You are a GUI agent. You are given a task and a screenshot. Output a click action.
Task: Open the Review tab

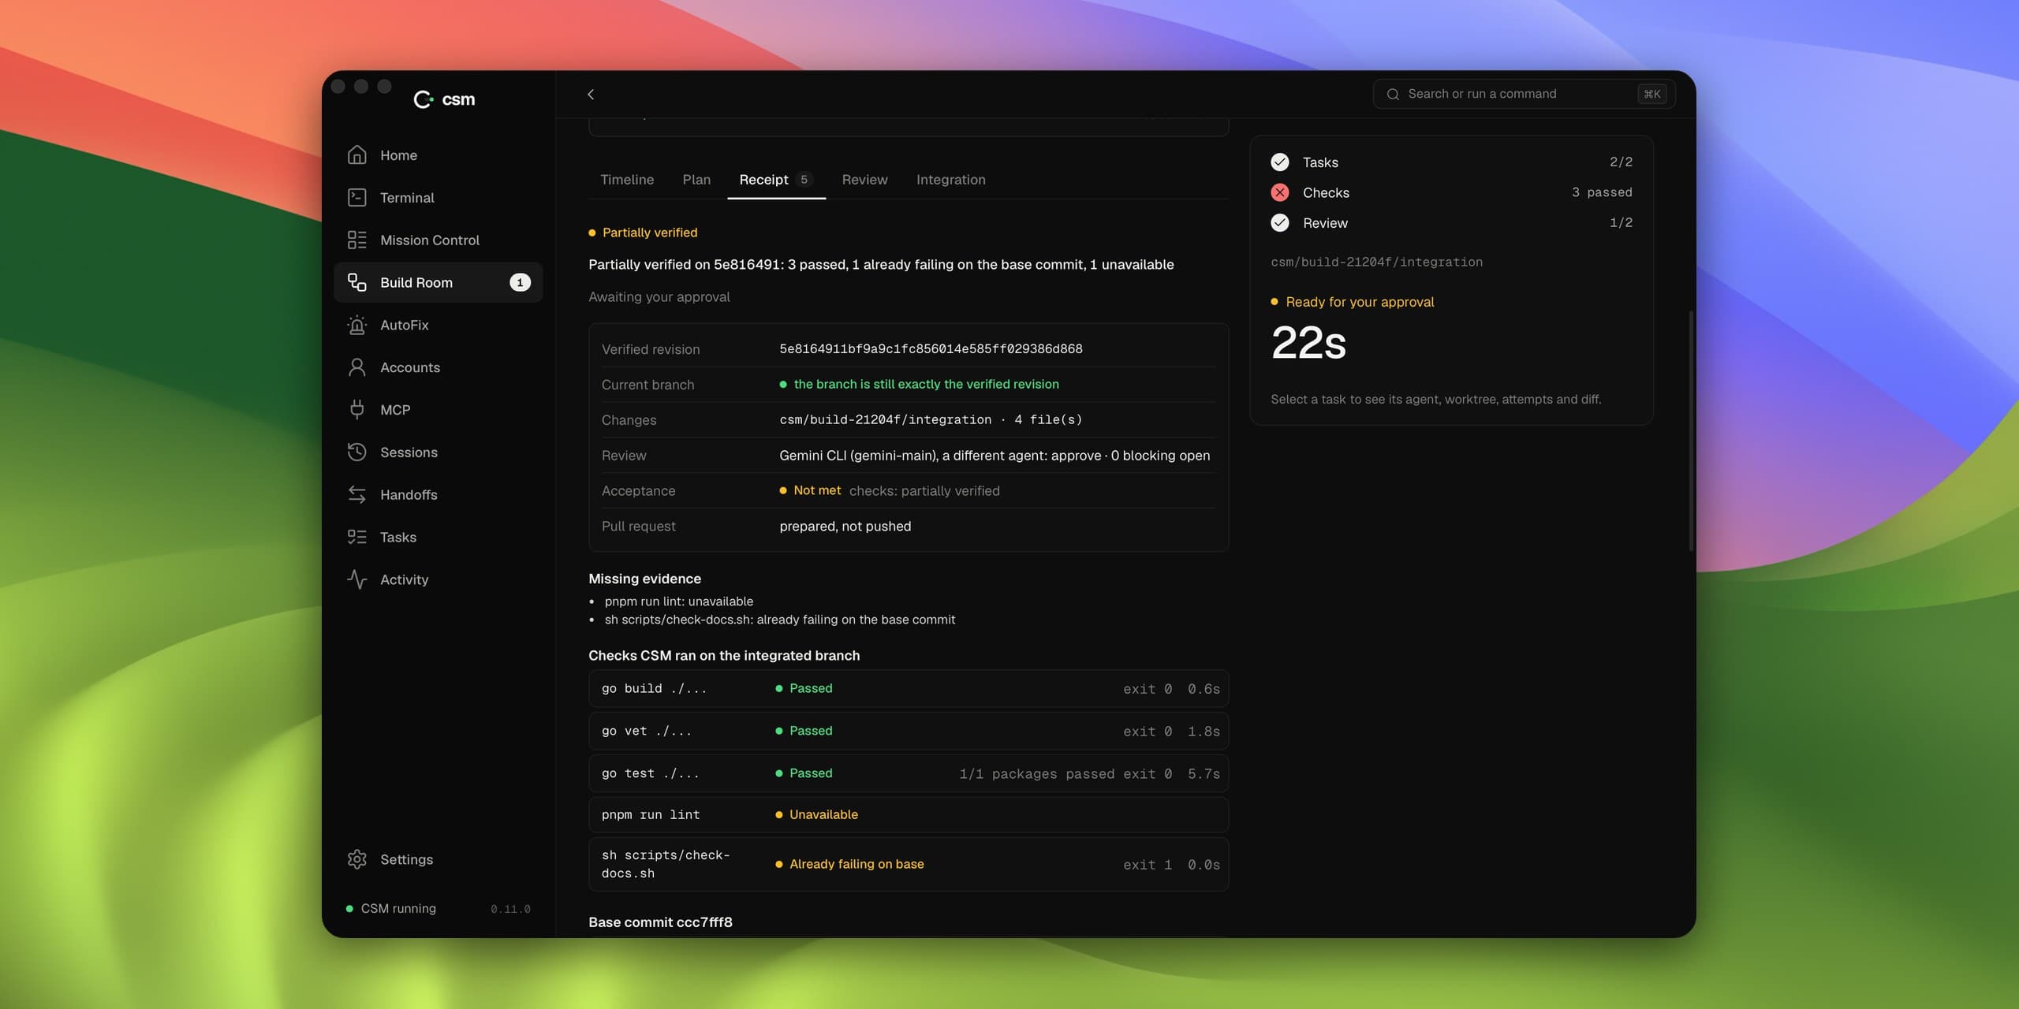[x=864, y=180]
